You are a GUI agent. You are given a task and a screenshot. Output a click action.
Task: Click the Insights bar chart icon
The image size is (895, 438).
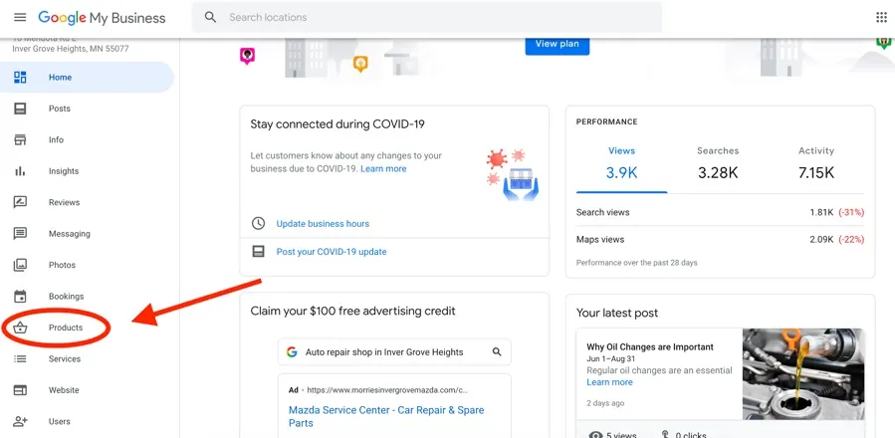20,171
